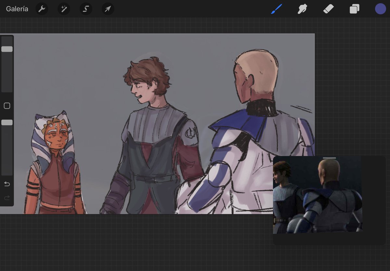Grab the reference window top handle bar
This screenshot has height=271, width=390.
tap(329, 158)
